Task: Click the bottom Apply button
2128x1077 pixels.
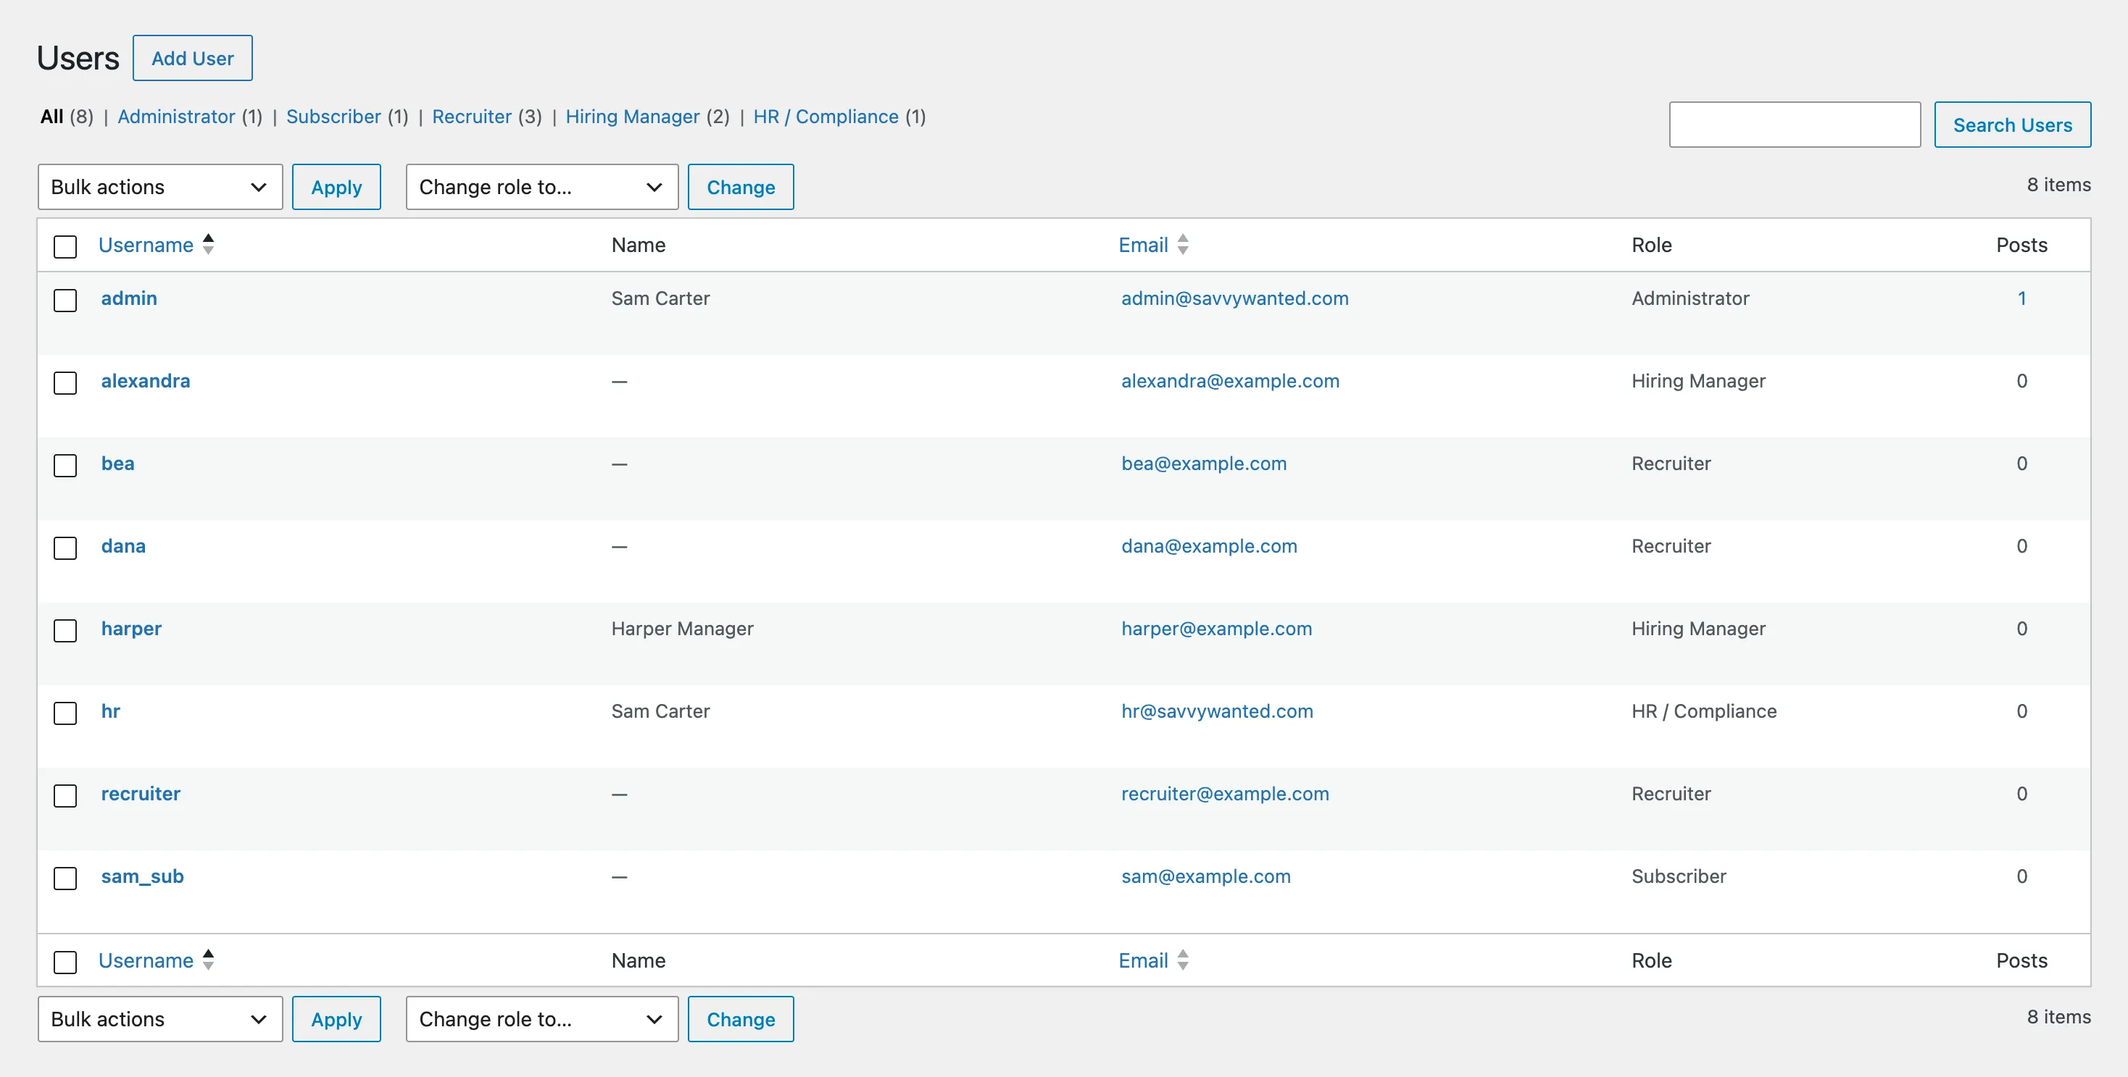Action: 336,1019
